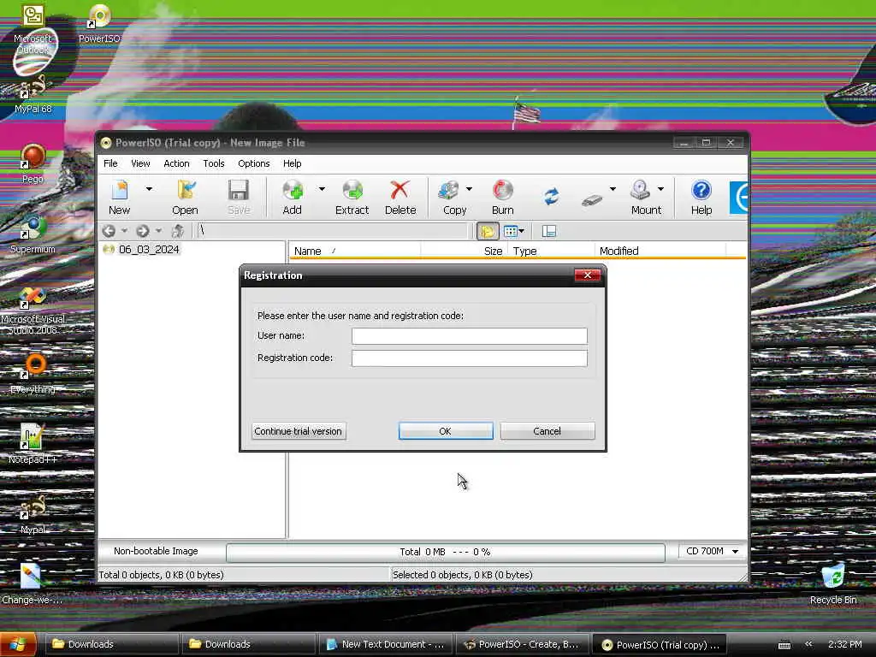
Task: Click the on-screen keyboard tray icon
Action: [784, 645]
